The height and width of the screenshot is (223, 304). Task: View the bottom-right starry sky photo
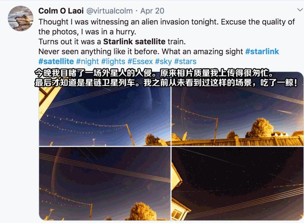pos(237,183)
